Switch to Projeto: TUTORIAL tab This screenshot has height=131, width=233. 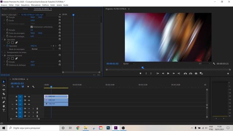9,9
